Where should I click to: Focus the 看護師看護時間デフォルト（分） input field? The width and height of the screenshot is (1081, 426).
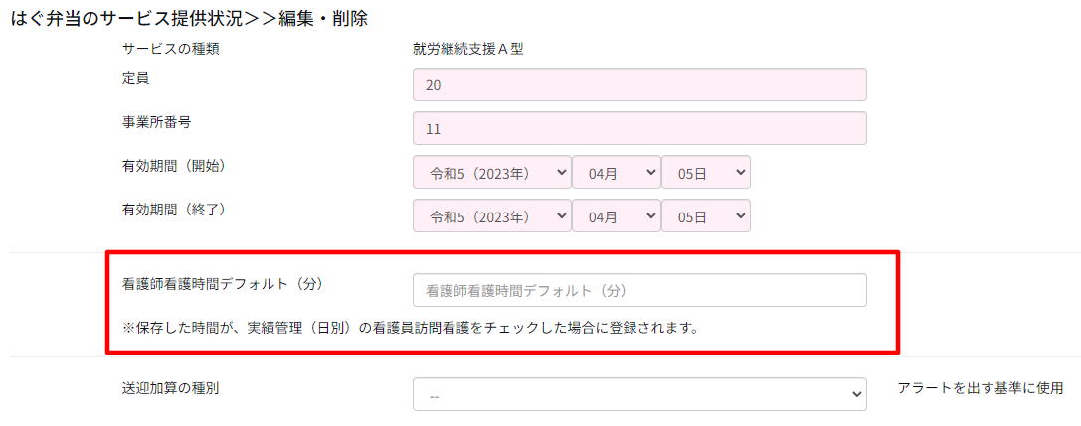638,291
